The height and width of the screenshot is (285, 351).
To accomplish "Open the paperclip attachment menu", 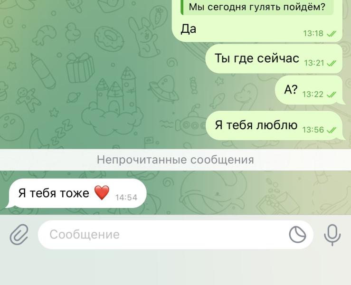I will click(19, 235).
